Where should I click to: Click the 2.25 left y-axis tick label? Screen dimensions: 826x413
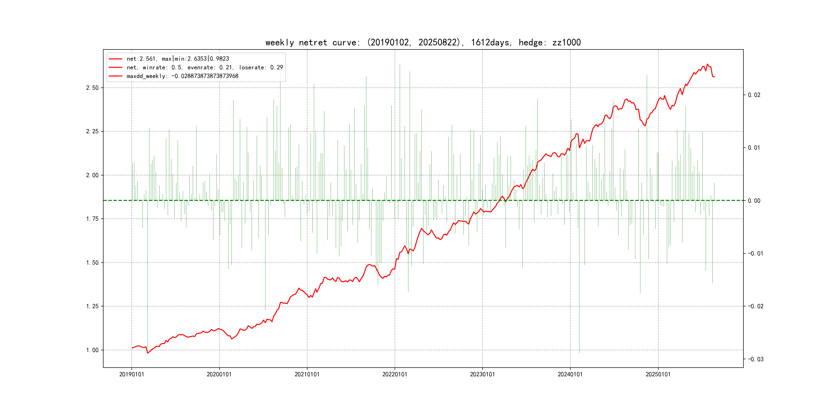[x=92, y=132]
